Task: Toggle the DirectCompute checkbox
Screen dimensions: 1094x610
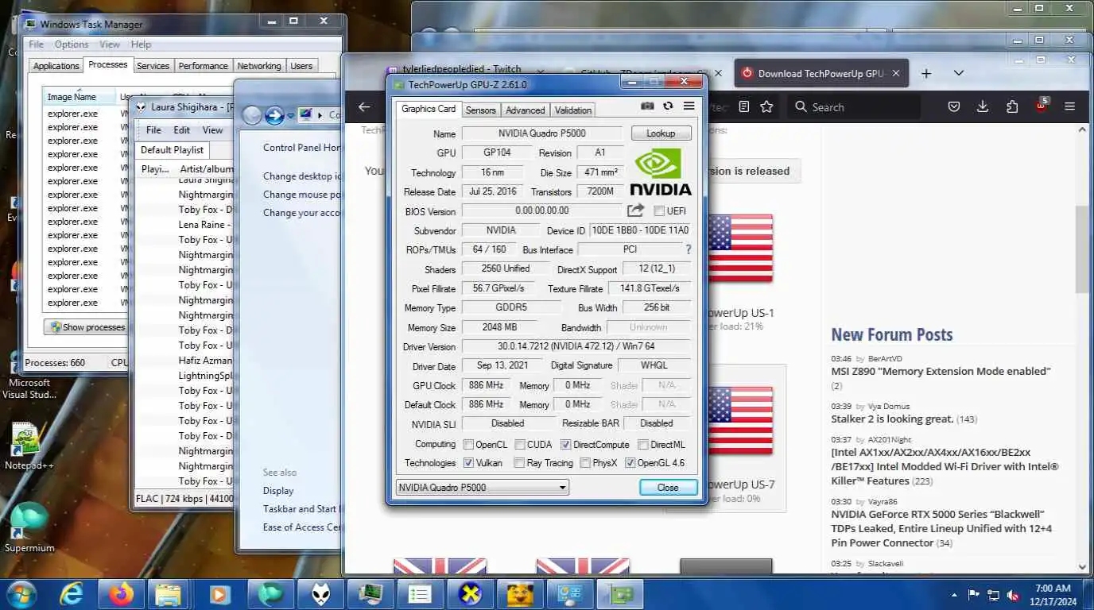Action: pos(566,445)
